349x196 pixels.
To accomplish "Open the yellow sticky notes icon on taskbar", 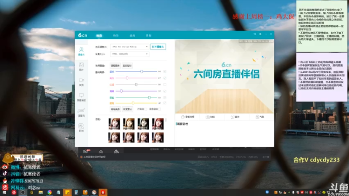I will 67,192.
